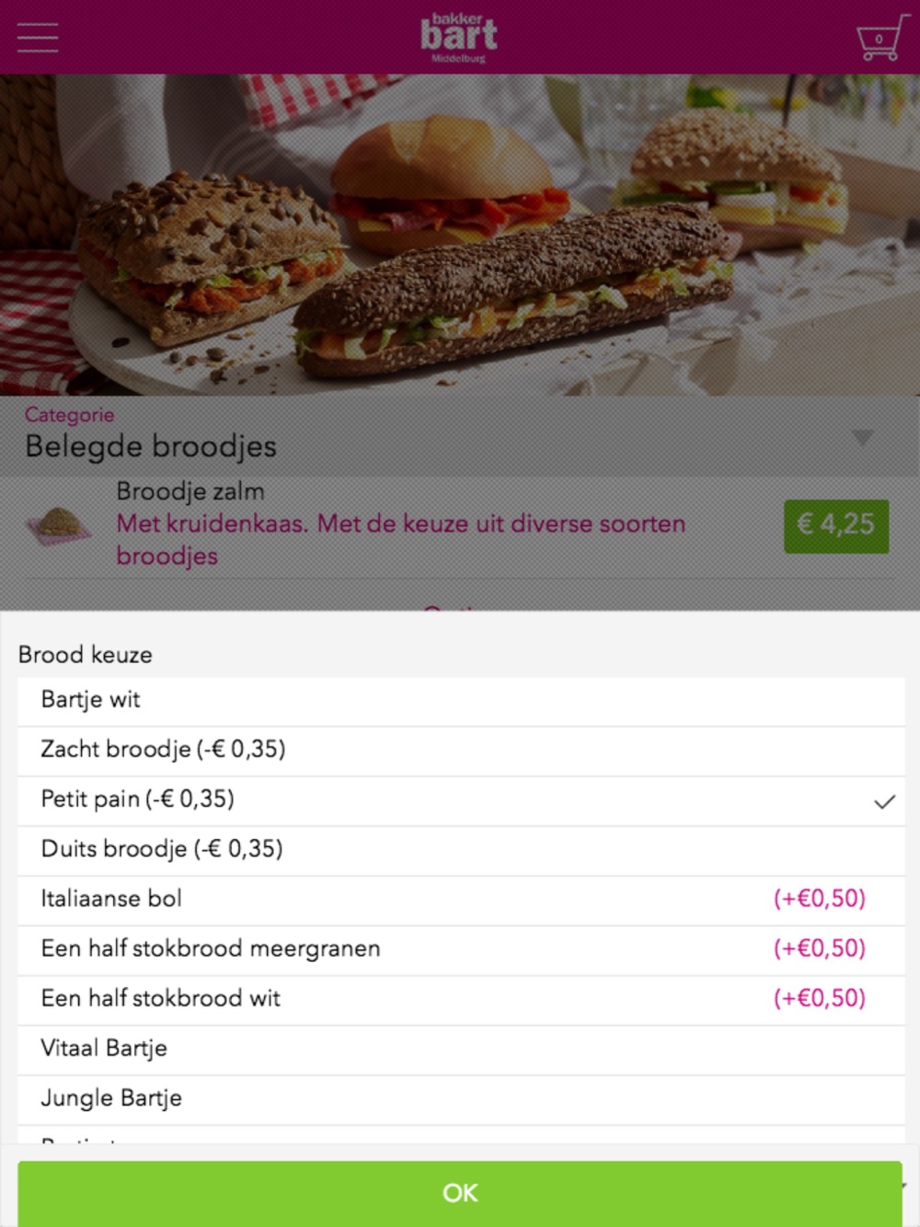Screen dimensions: 920x1227
Task: Tap the sandwiches banner photo
Action: pyautogui.click(x=460, y=235)
